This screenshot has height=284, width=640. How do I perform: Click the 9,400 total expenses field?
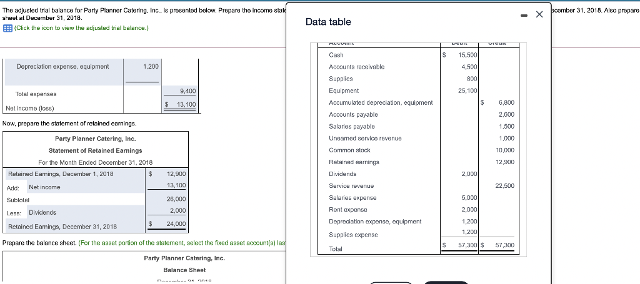coord(181,91)
